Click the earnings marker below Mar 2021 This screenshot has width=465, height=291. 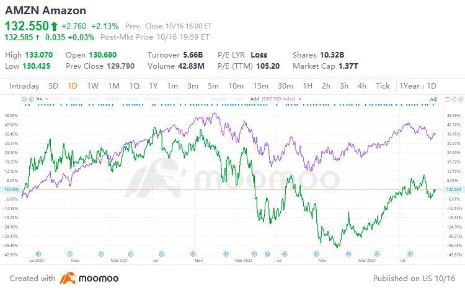(x=131, y=253)
